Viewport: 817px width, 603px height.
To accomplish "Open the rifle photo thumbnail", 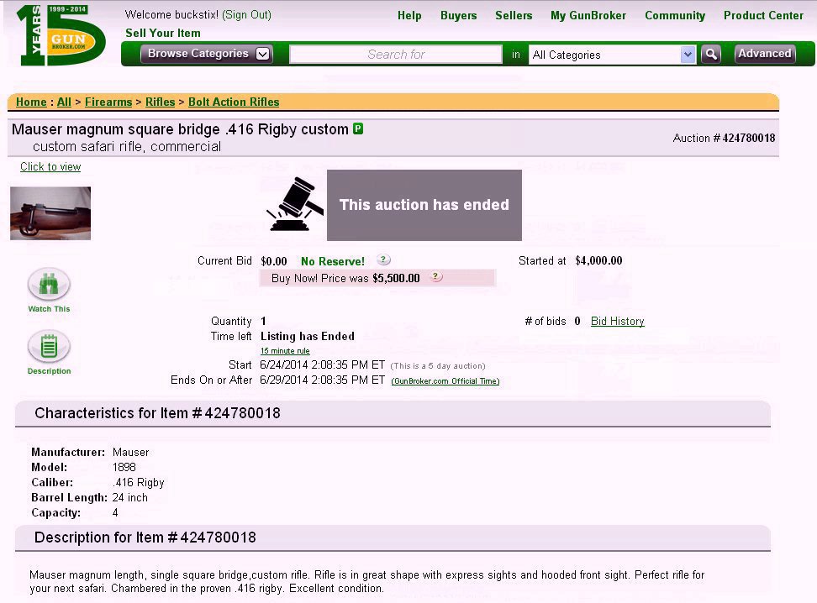I will pos(50,213).
